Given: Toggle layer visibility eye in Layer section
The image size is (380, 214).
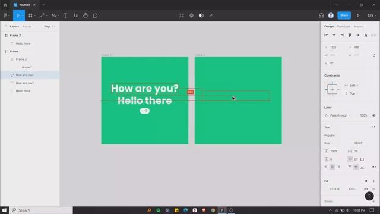Looking at the screenshot, I should coord(373,115).
